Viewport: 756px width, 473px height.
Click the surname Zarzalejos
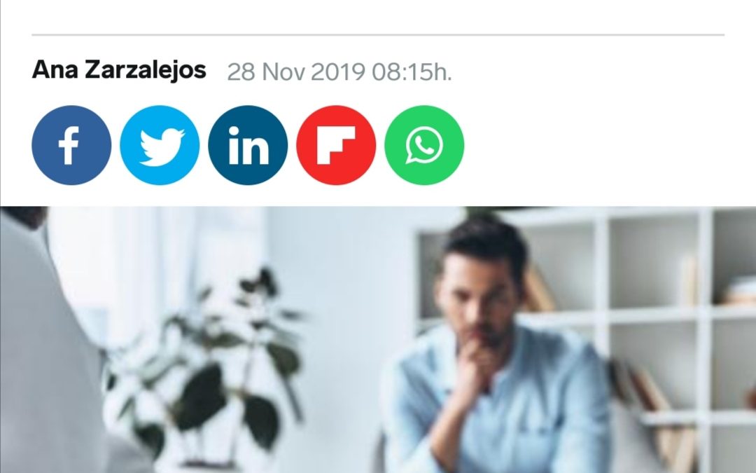pyautogui.click(x=146, y=71)
